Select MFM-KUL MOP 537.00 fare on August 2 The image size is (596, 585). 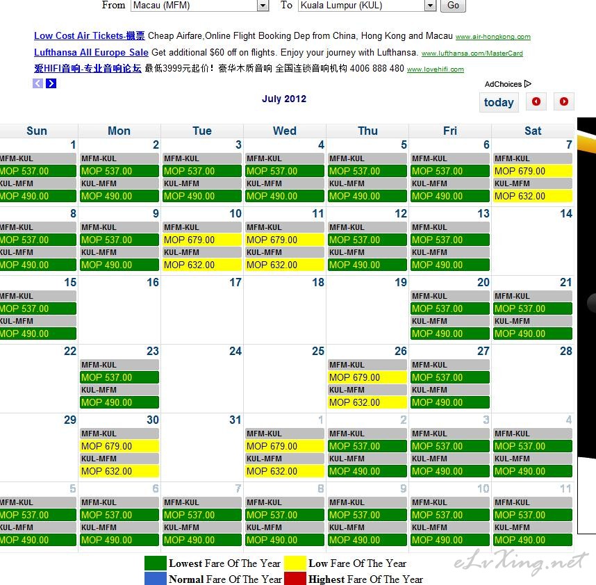(x=367, y=446)
